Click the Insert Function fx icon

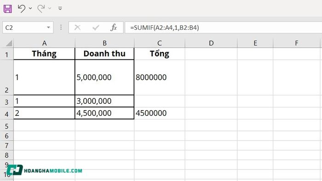114,28
